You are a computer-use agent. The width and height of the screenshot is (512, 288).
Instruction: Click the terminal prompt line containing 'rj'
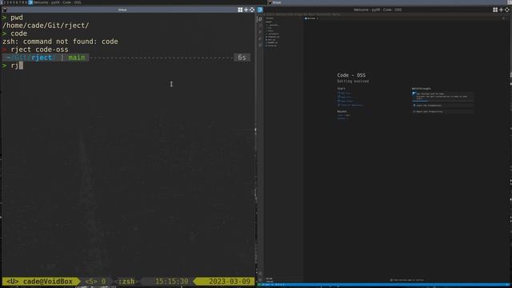tap(127, 66)
